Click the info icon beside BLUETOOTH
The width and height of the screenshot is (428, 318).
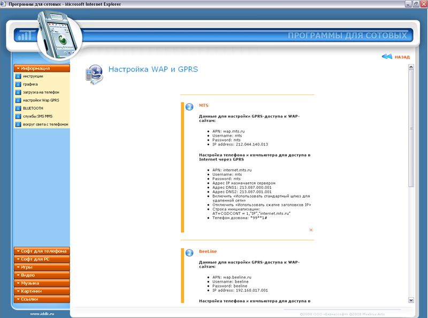tap(18, 108)
